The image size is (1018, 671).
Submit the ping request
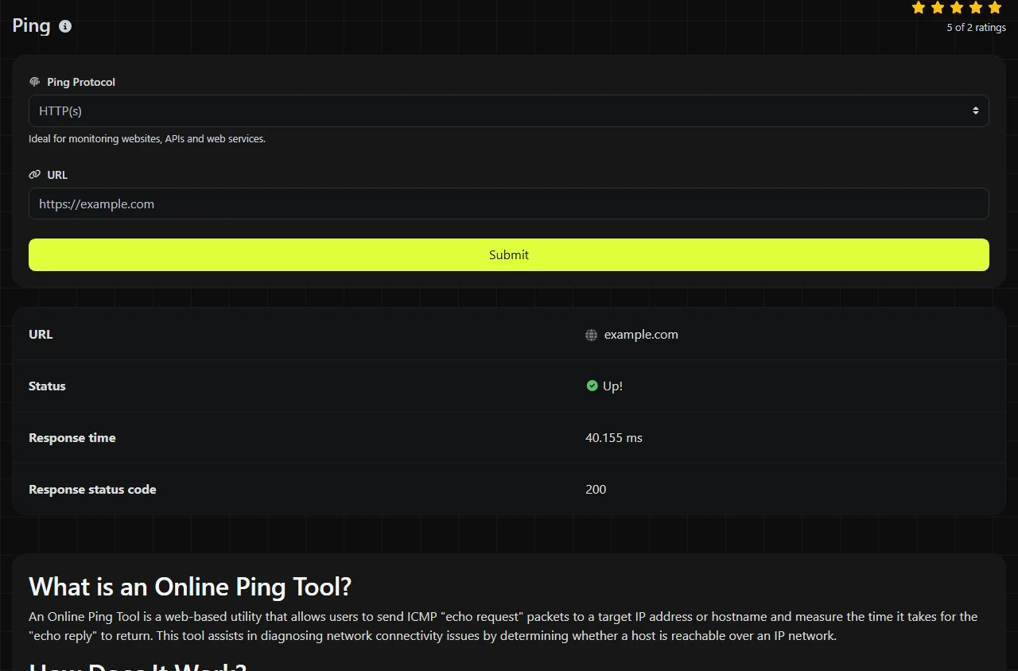click(509, 255)
